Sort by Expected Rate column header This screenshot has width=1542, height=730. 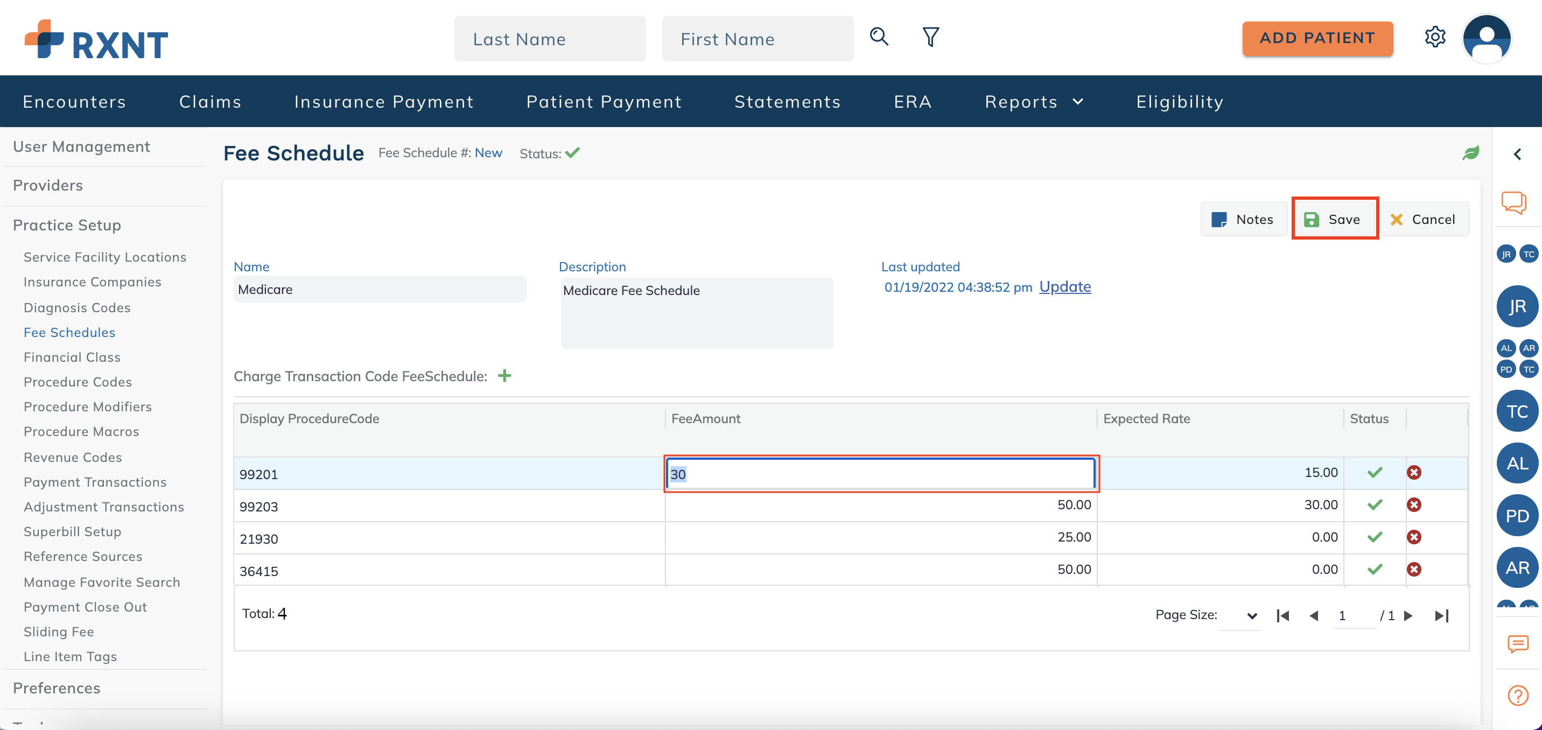(x=1146, y=419)
